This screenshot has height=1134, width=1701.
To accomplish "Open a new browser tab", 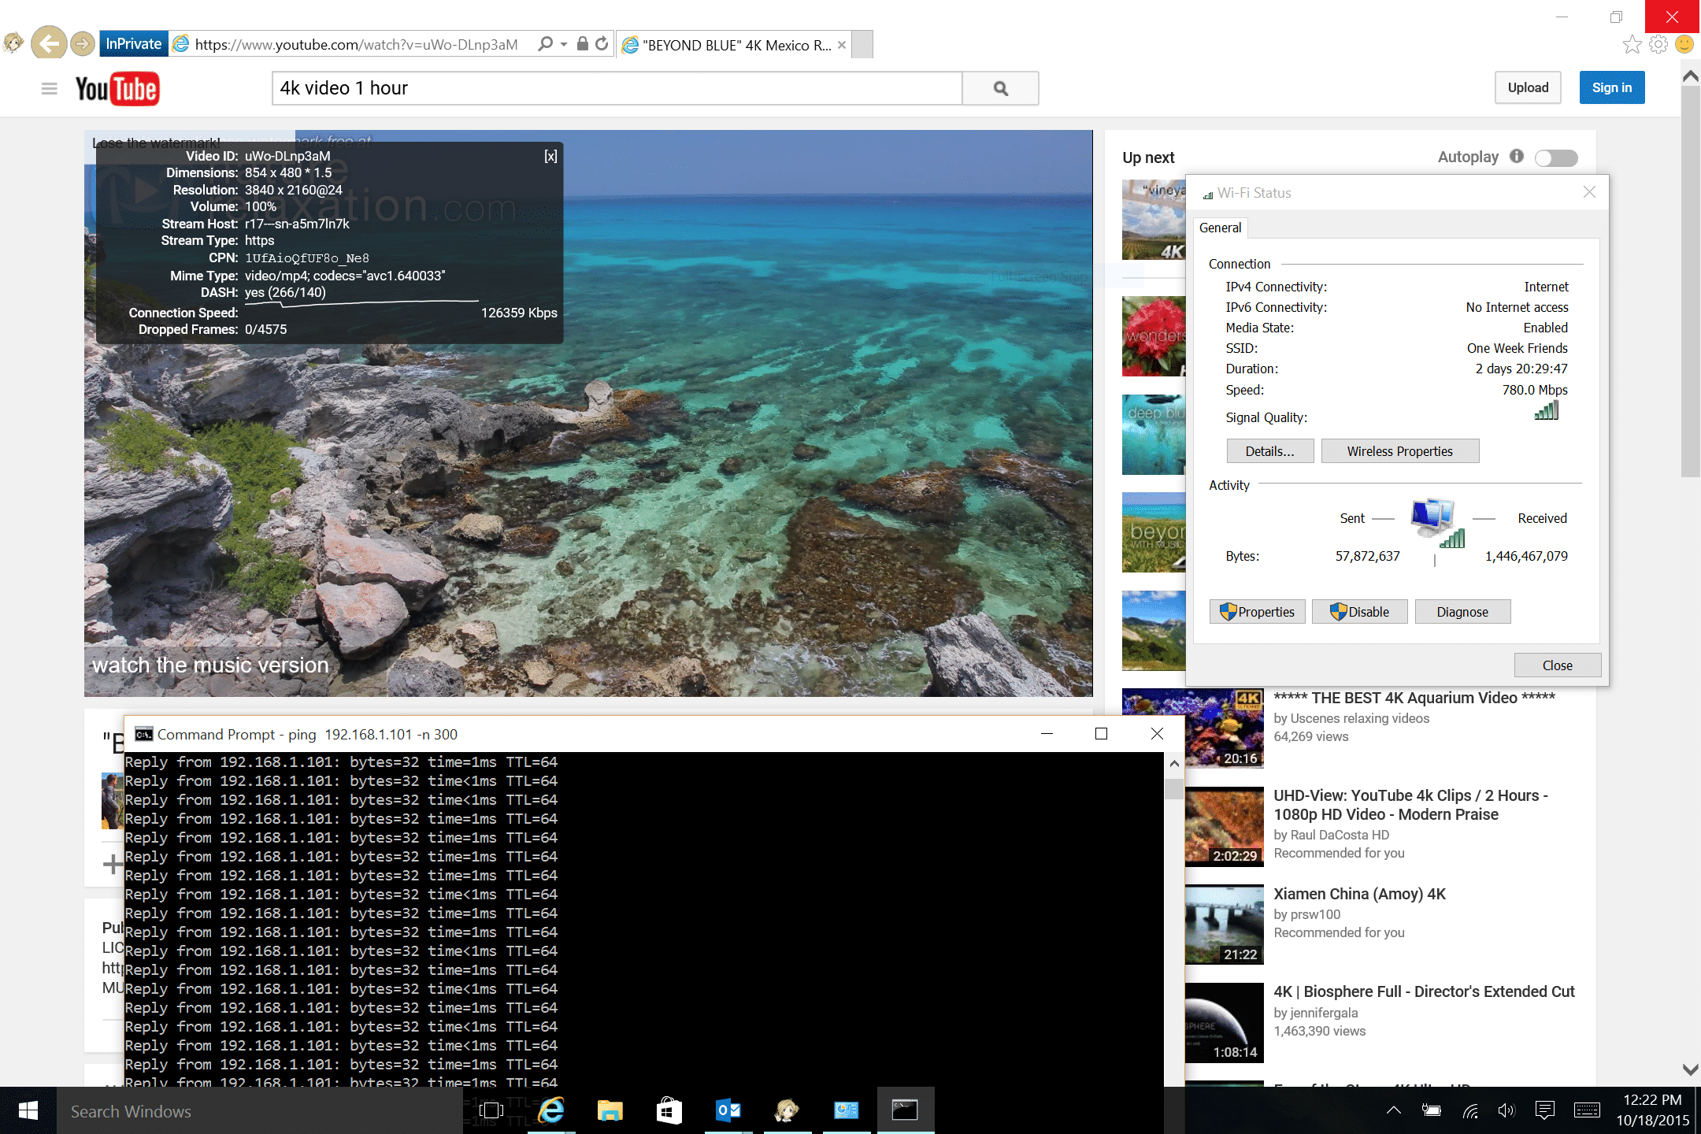I will click(x=862, y=45).
